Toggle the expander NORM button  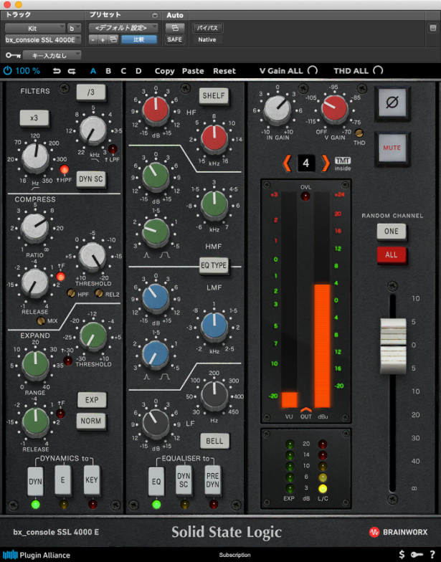90,421
